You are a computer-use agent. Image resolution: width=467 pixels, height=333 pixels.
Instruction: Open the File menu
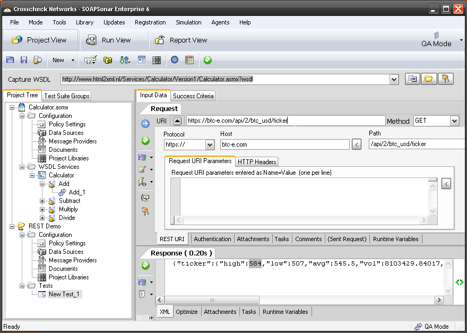[x=14, y=22]
